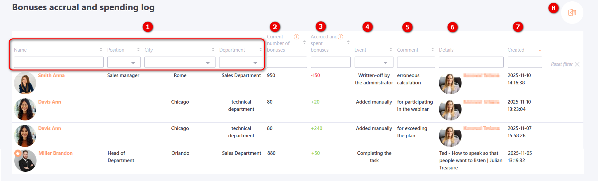Click sort arrows on Comment column
Viewport: 598px width, 181px height.
[x=433, y=50]
